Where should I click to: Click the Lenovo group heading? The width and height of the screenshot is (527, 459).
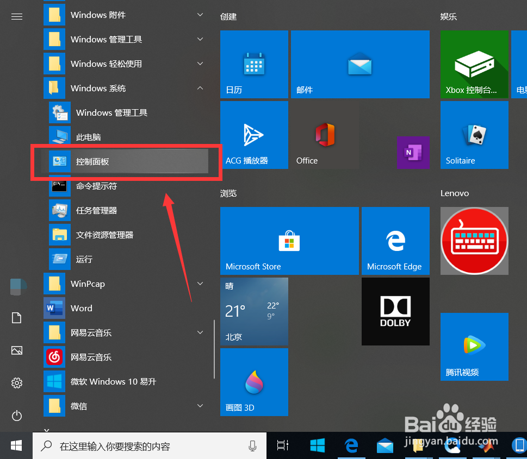[455, 193]
